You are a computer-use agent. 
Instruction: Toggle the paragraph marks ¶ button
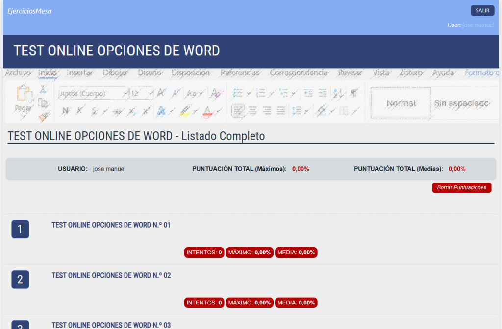pos(354,92)
